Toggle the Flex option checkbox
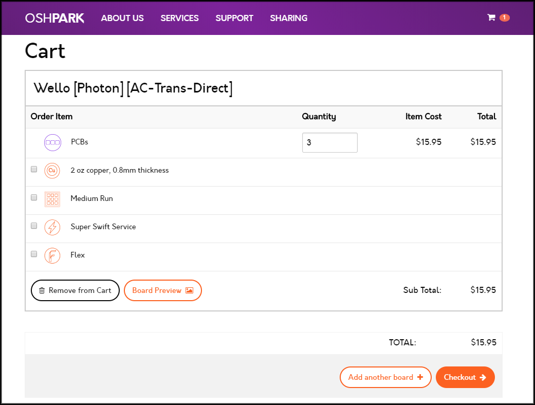The image size is (535, 405). [x=34, y=254]
